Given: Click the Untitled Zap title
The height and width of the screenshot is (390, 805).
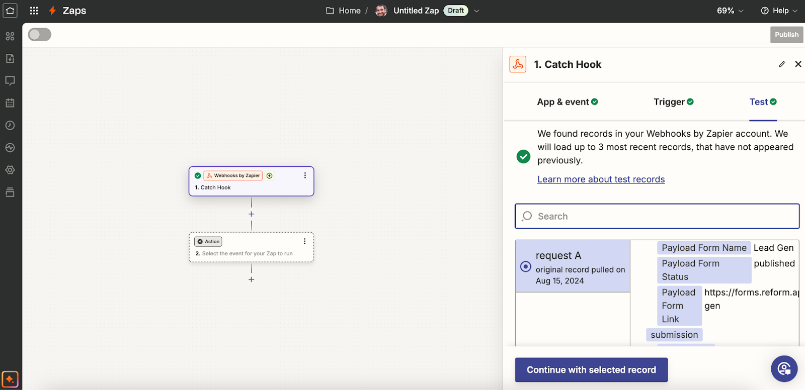Looking at the screenshot, I should point(416,11).
